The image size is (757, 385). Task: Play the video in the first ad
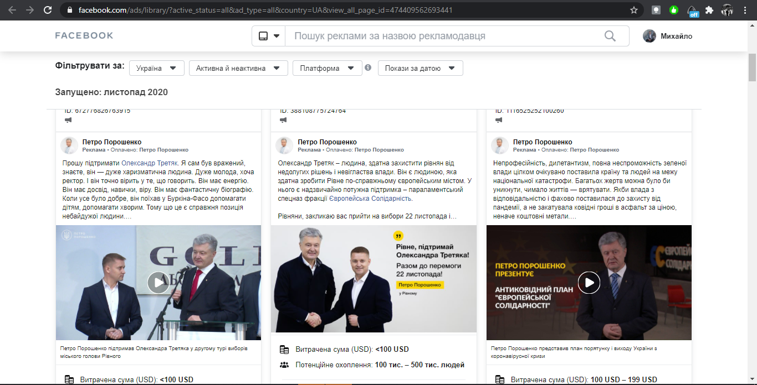tap(158, 283)
